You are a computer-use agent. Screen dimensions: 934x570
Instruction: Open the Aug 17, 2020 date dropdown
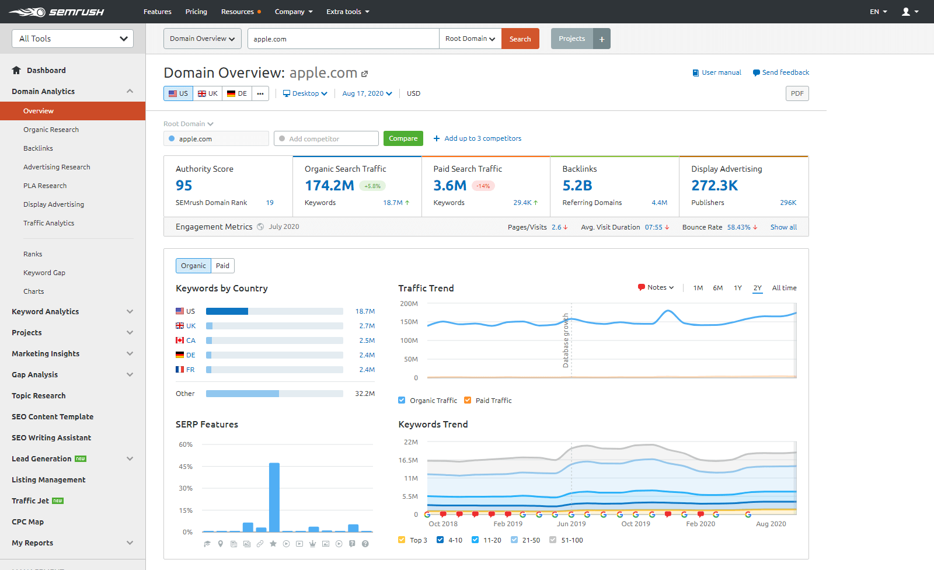(367, 93)
